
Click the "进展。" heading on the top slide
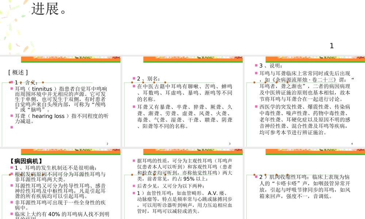click(x=49, y=8)
